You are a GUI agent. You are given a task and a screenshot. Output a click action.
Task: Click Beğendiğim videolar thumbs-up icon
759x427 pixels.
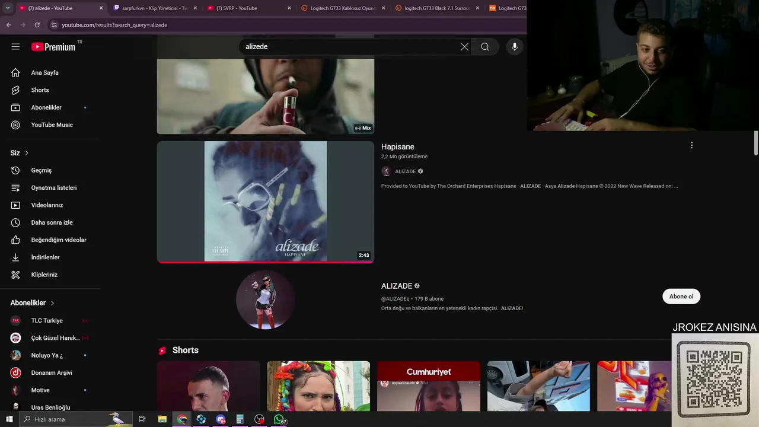(16, 240)
